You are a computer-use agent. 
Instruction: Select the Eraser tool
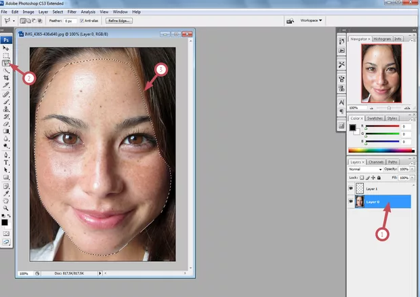[x=6, y=124]
